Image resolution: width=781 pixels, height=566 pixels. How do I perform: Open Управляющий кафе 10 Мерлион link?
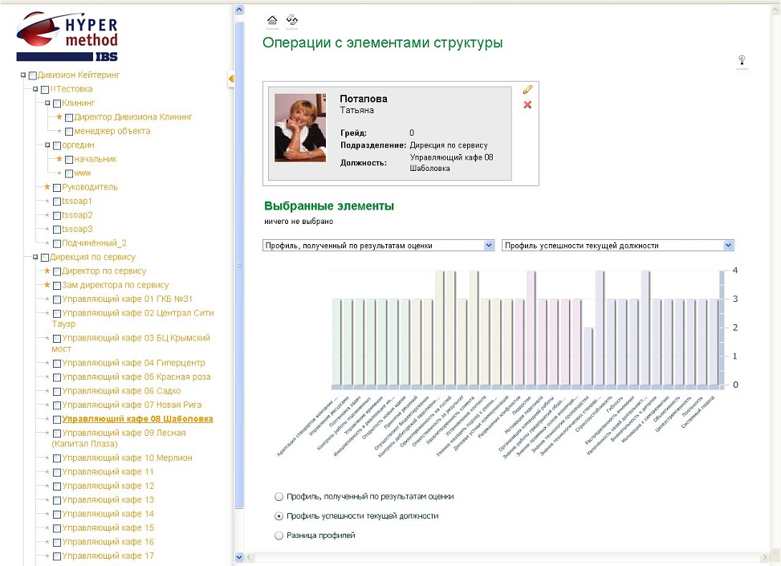pyautogui.click(x=127, y=458)
